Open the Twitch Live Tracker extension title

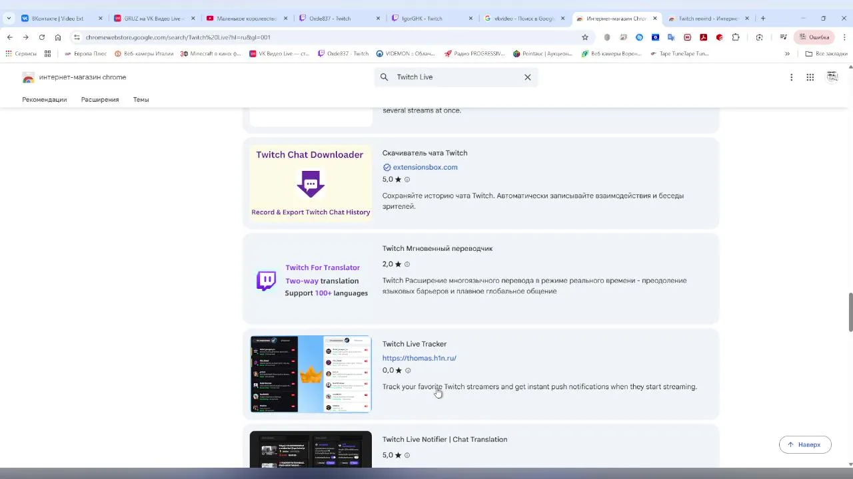pyautogui.click(x=415, y=344)
